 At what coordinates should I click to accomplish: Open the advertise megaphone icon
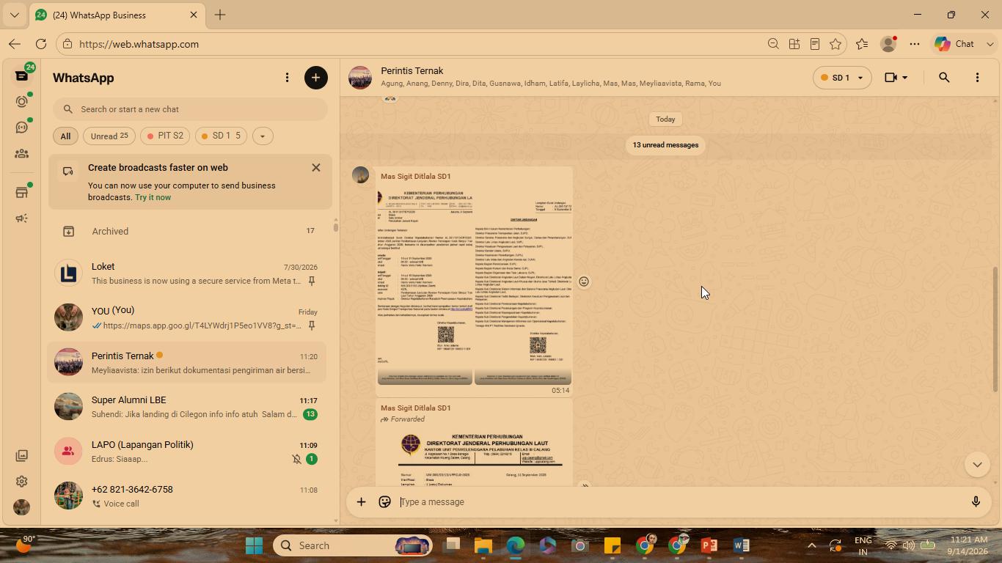[x=22, y=218]
